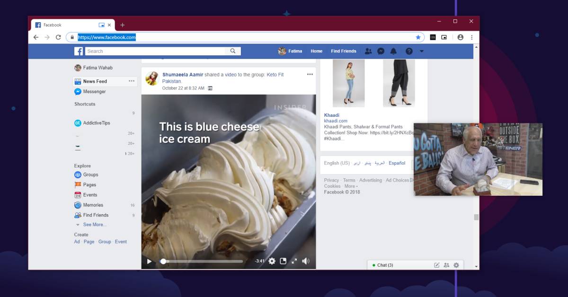
Task: Click the Create Event link
Action: click(x=121, y=242)
